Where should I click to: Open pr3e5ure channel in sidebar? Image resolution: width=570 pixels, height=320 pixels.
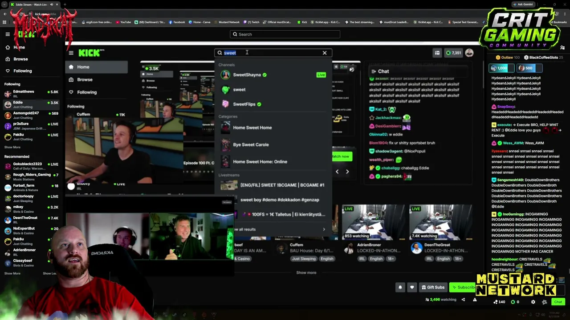point(31,126)
